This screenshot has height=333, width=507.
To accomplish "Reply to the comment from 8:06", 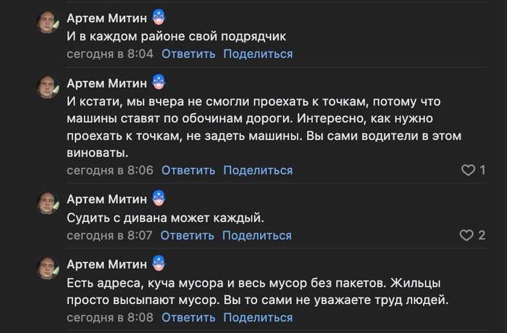I will pyautogui.click(x=188, y=170).
